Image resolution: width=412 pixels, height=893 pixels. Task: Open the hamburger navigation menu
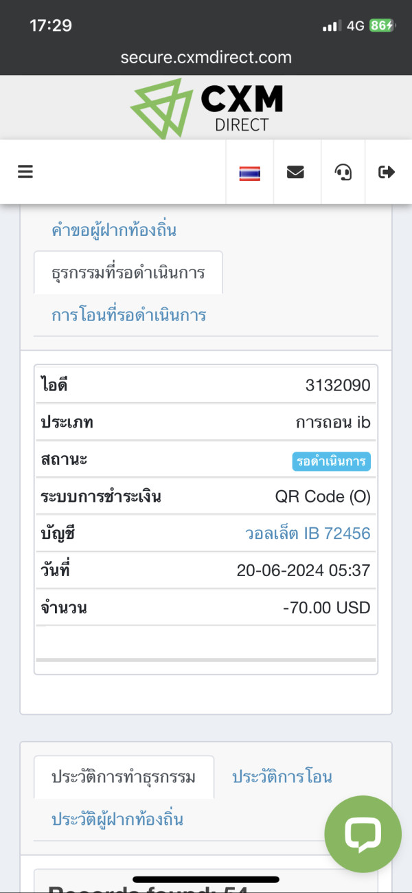click(x=25, y=172)
